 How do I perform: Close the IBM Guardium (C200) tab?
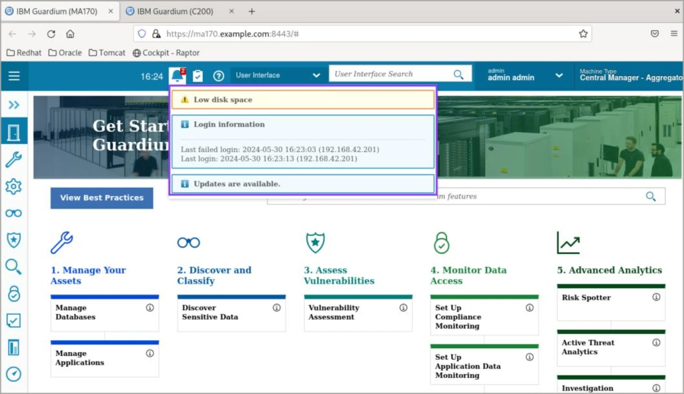point(232,11)
